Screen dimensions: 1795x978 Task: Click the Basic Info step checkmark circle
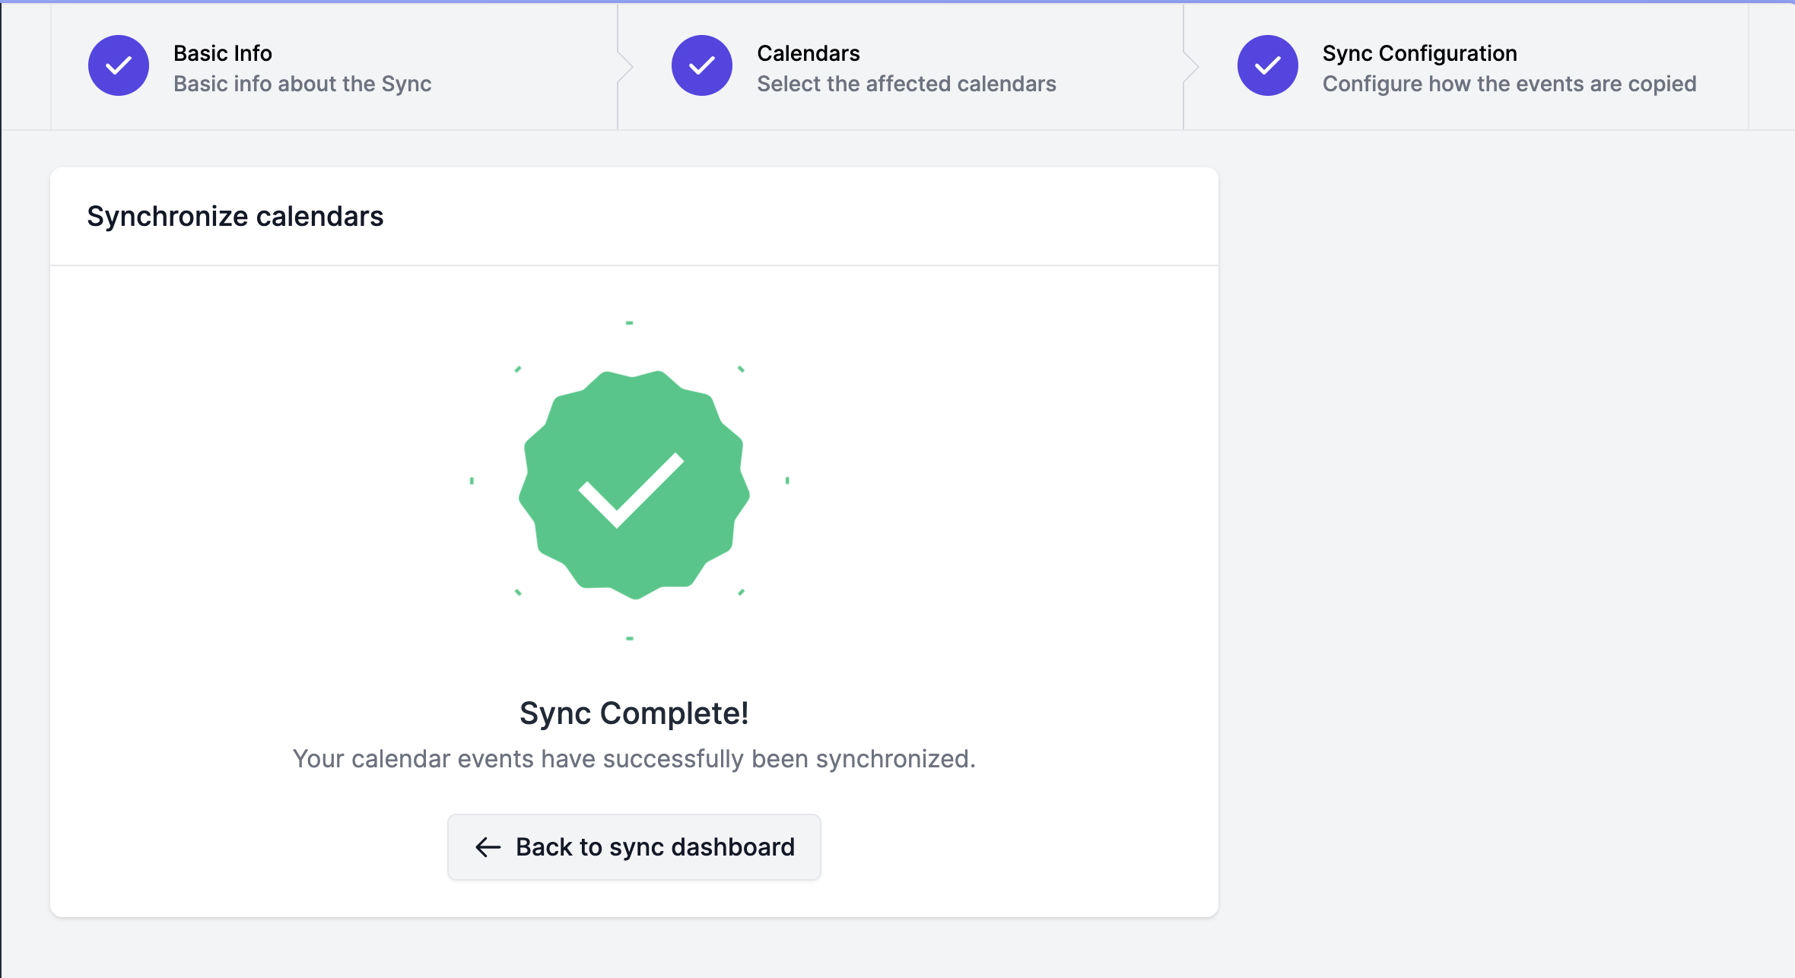[x=119, y=65]
